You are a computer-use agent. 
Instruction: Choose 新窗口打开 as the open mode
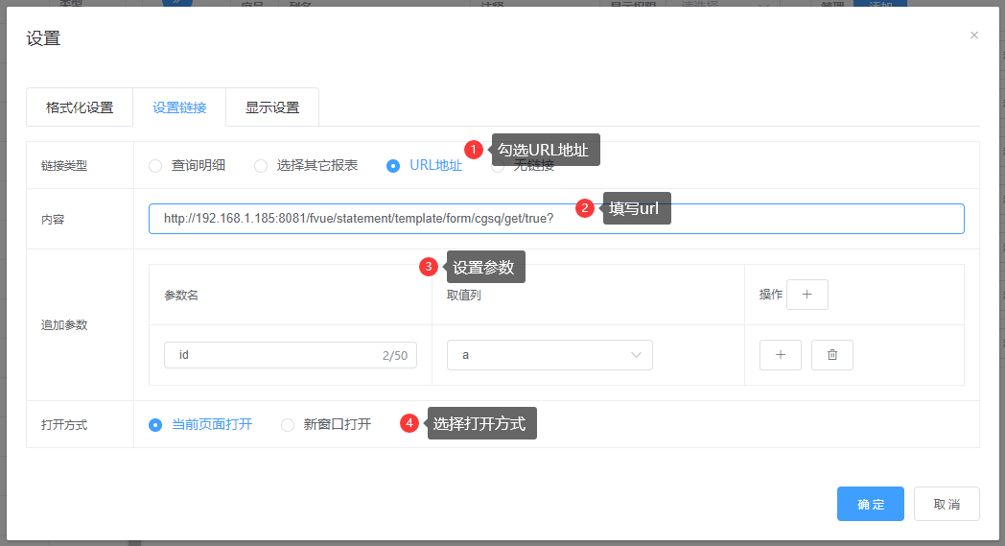pyautogui.click(x=288, y=425)
